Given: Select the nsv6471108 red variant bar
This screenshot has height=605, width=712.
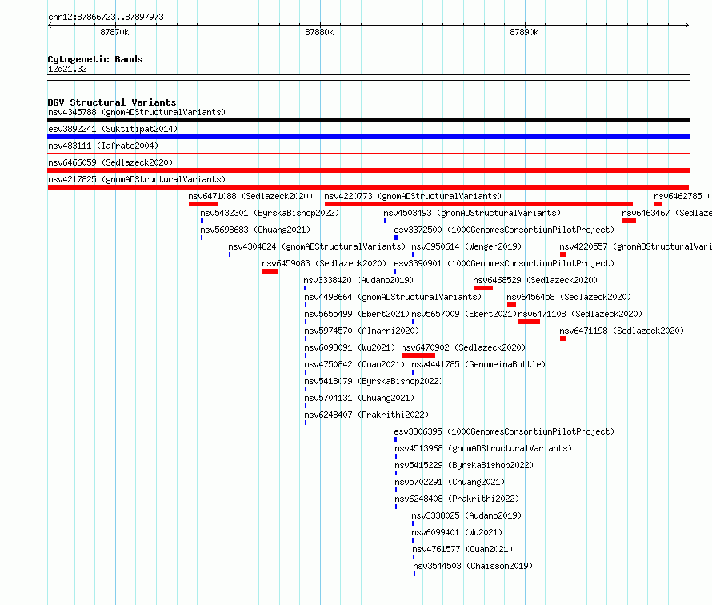Looking at the screenshot, I should point(529,322).
